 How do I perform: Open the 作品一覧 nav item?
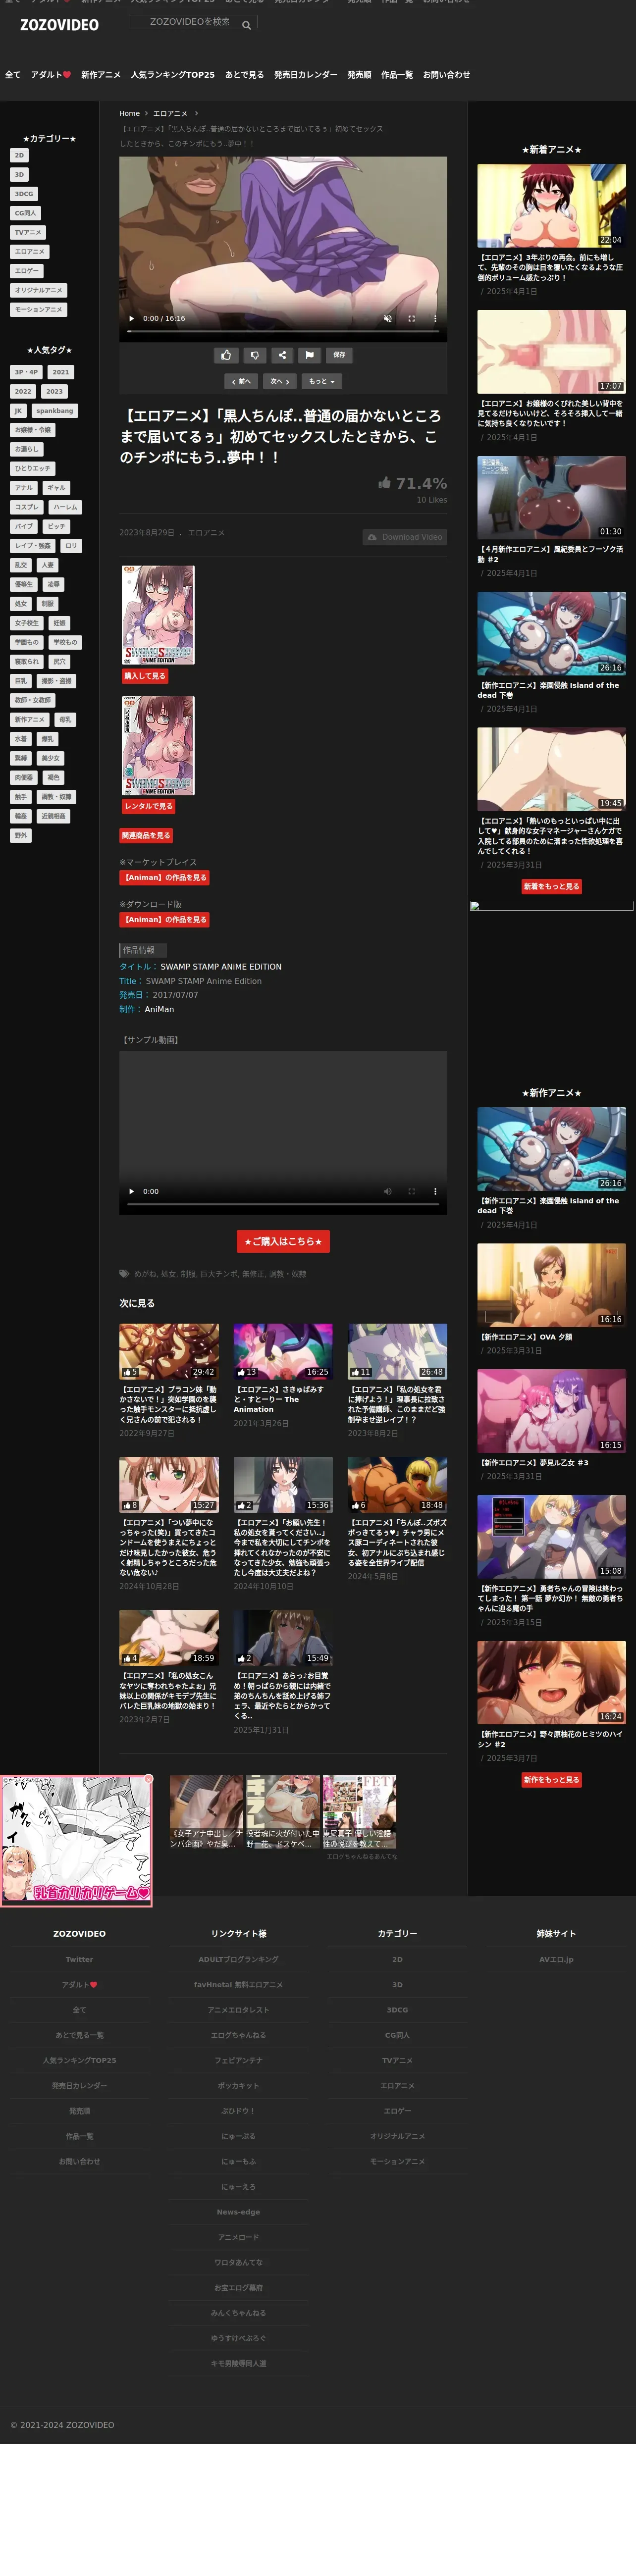(397, 75)
